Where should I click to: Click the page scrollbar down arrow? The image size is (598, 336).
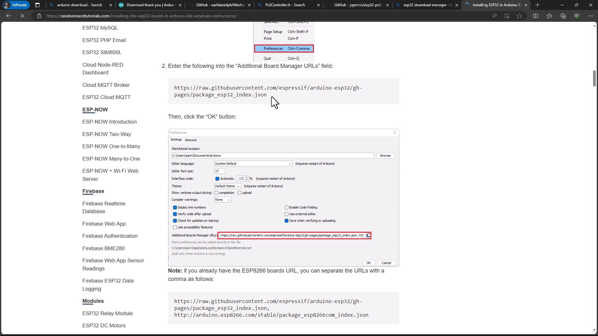pyautogui.click(x=594, y=330)
